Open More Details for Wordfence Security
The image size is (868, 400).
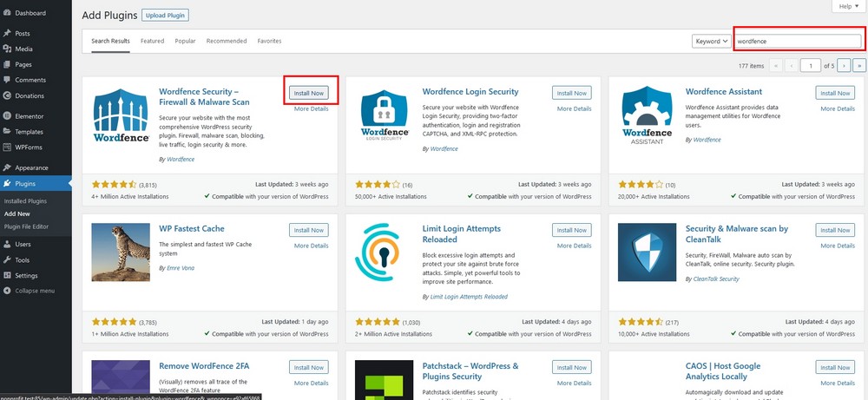tap(311, 109)
